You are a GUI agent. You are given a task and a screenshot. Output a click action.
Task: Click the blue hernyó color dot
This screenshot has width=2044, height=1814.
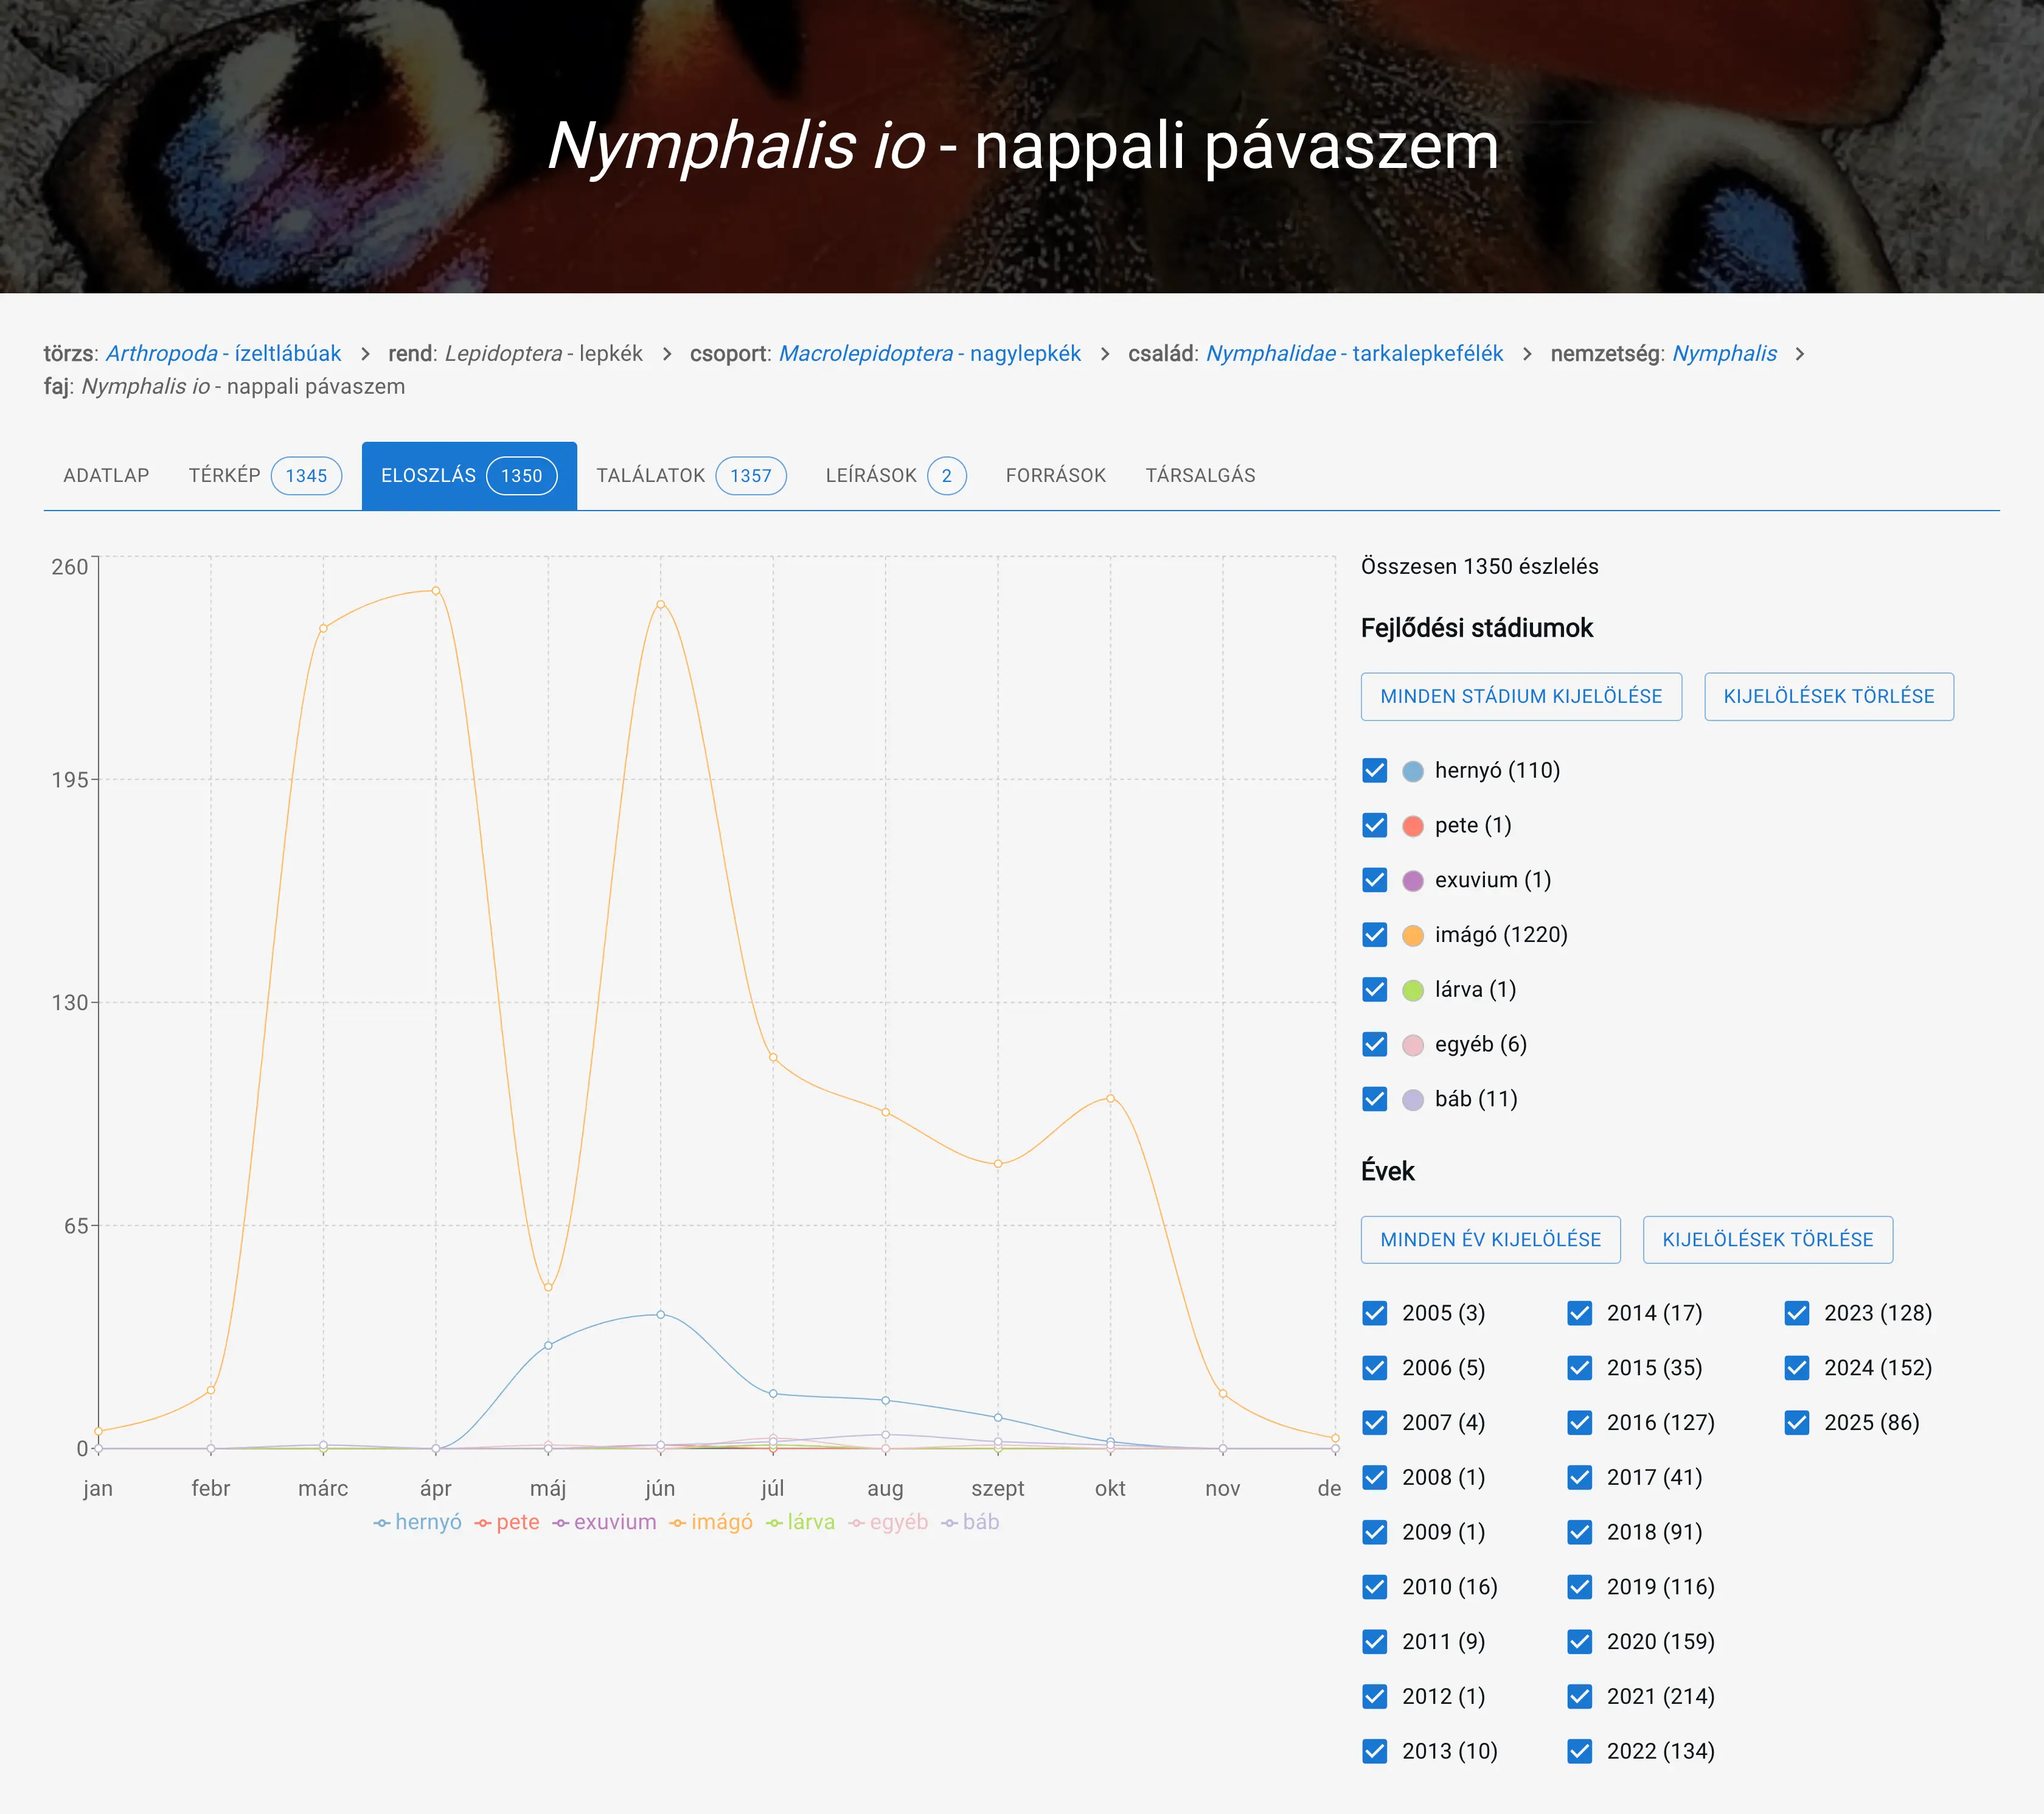(1412, 772)
